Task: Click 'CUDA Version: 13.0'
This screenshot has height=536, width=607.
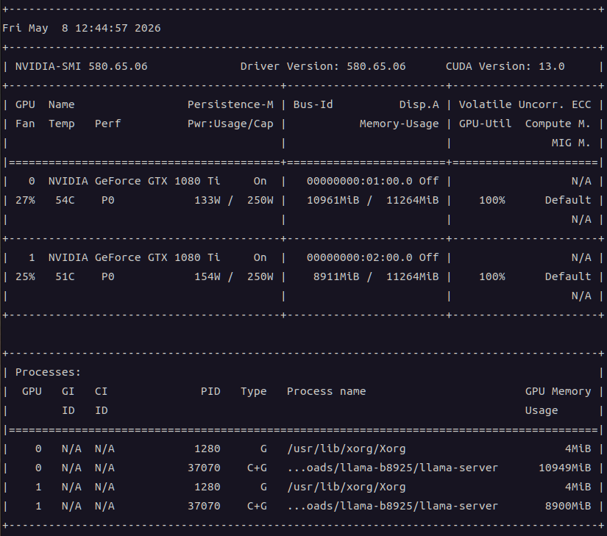Action: (505, 66)
